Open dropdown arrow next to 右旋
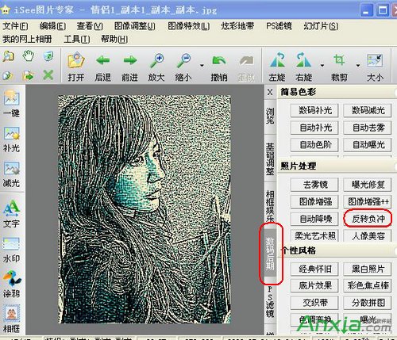This screenshot has height=340, width=397. coord(322,65)
